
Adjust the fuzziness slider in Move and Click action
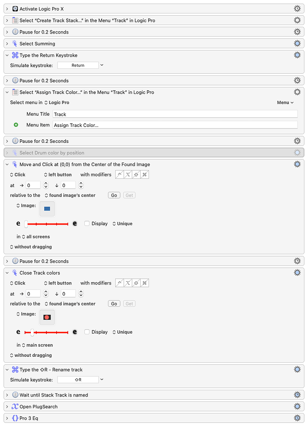click(x=46, y=224)
